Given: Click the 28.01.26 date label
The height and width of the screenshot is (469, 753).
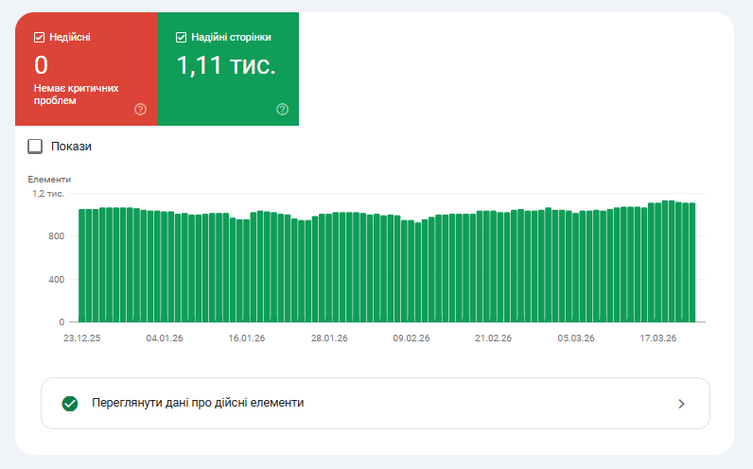Looking at the screenshot, I should pyautogui.click(x=329, y=339).
